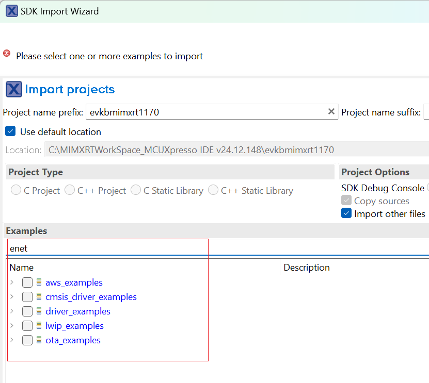The width and height of the screenshot is (429, 383).
Task: Click the aws_examples stack icon
Action: 39,282
